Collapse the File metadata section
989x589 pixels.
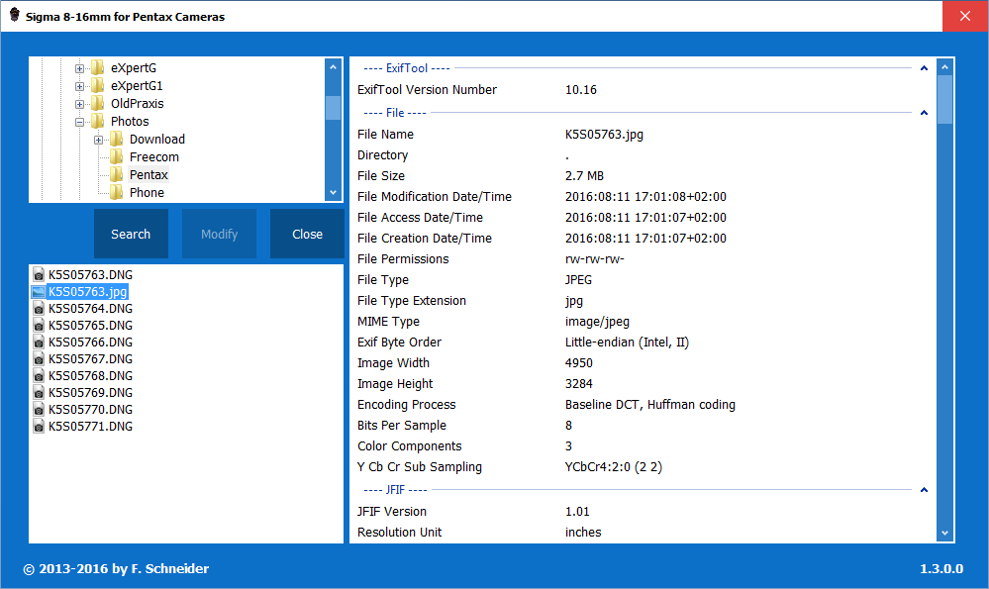pos(924,113)
